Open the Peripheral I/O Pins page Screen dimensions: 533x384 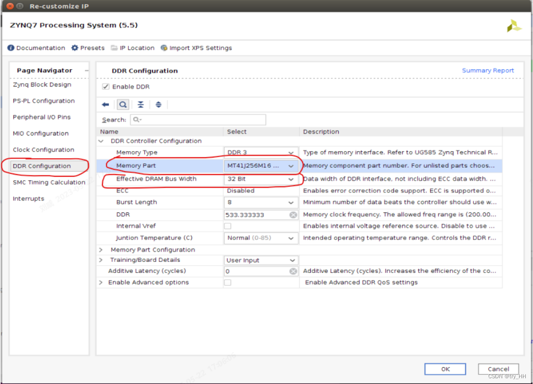(42, 117)
